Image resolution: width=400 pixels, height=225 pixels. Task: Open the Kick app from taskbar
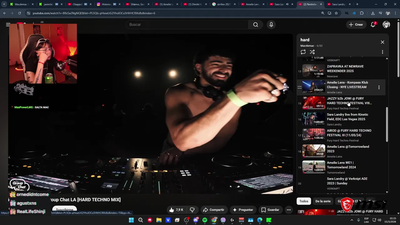[x=269, y=220]
